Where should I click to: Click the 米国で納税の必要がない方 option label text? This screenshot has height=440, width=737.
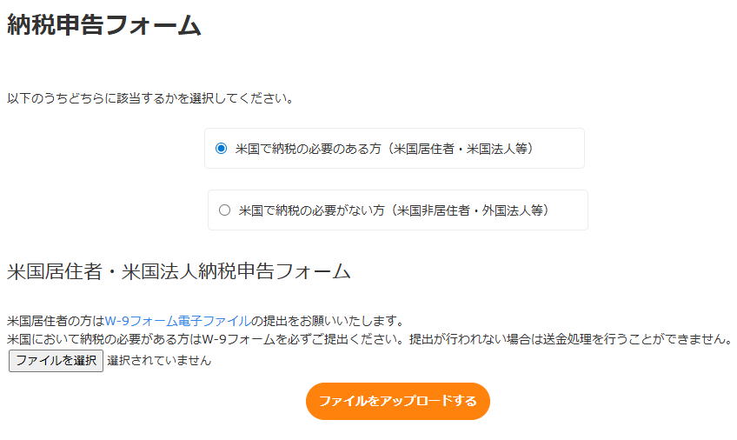[x=311, y=210]
